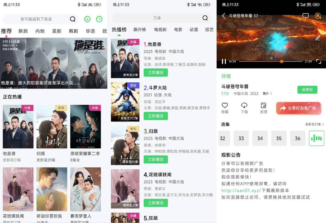Screen dimensions: 326x223
Task: Tap the heart 收藏 favorite icon
Action: pyautogui.click(x=225, y=106)
